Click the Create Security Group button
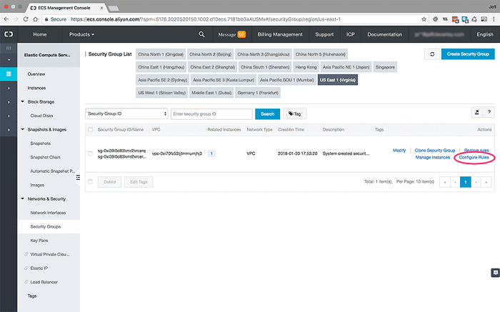 [468, 54]
